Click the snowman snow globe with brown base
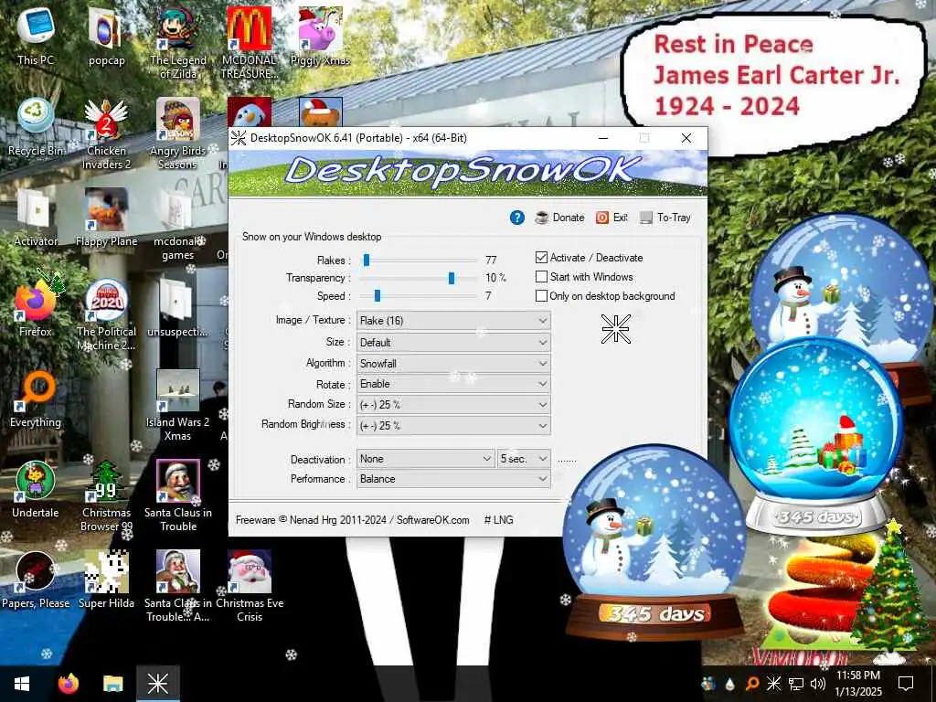Viewport: 936px width, 702px height. [x=654, y=542]
